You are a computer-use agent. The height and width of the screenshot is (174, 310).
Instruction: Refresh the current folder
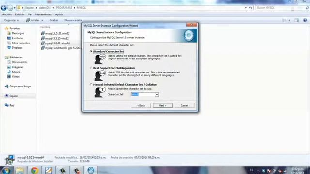pos(251,8)
